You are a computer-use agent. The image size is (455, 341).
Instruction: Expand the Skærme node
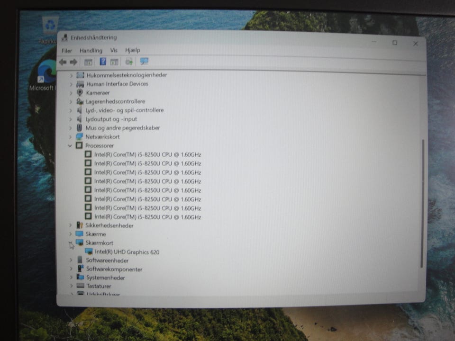click(70, 233)
